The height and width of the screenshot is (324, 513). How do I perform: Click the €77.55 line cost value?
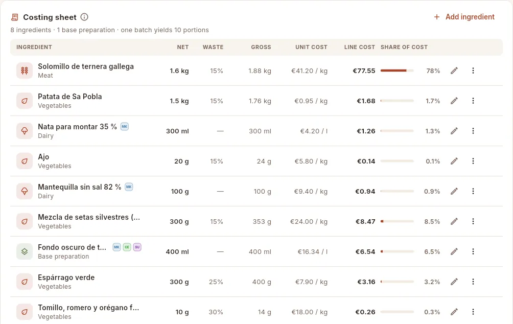click(364, 71)
